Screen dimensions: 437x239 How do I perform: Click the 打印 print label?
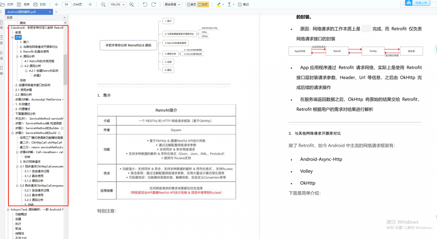click(x=43, y=4)
